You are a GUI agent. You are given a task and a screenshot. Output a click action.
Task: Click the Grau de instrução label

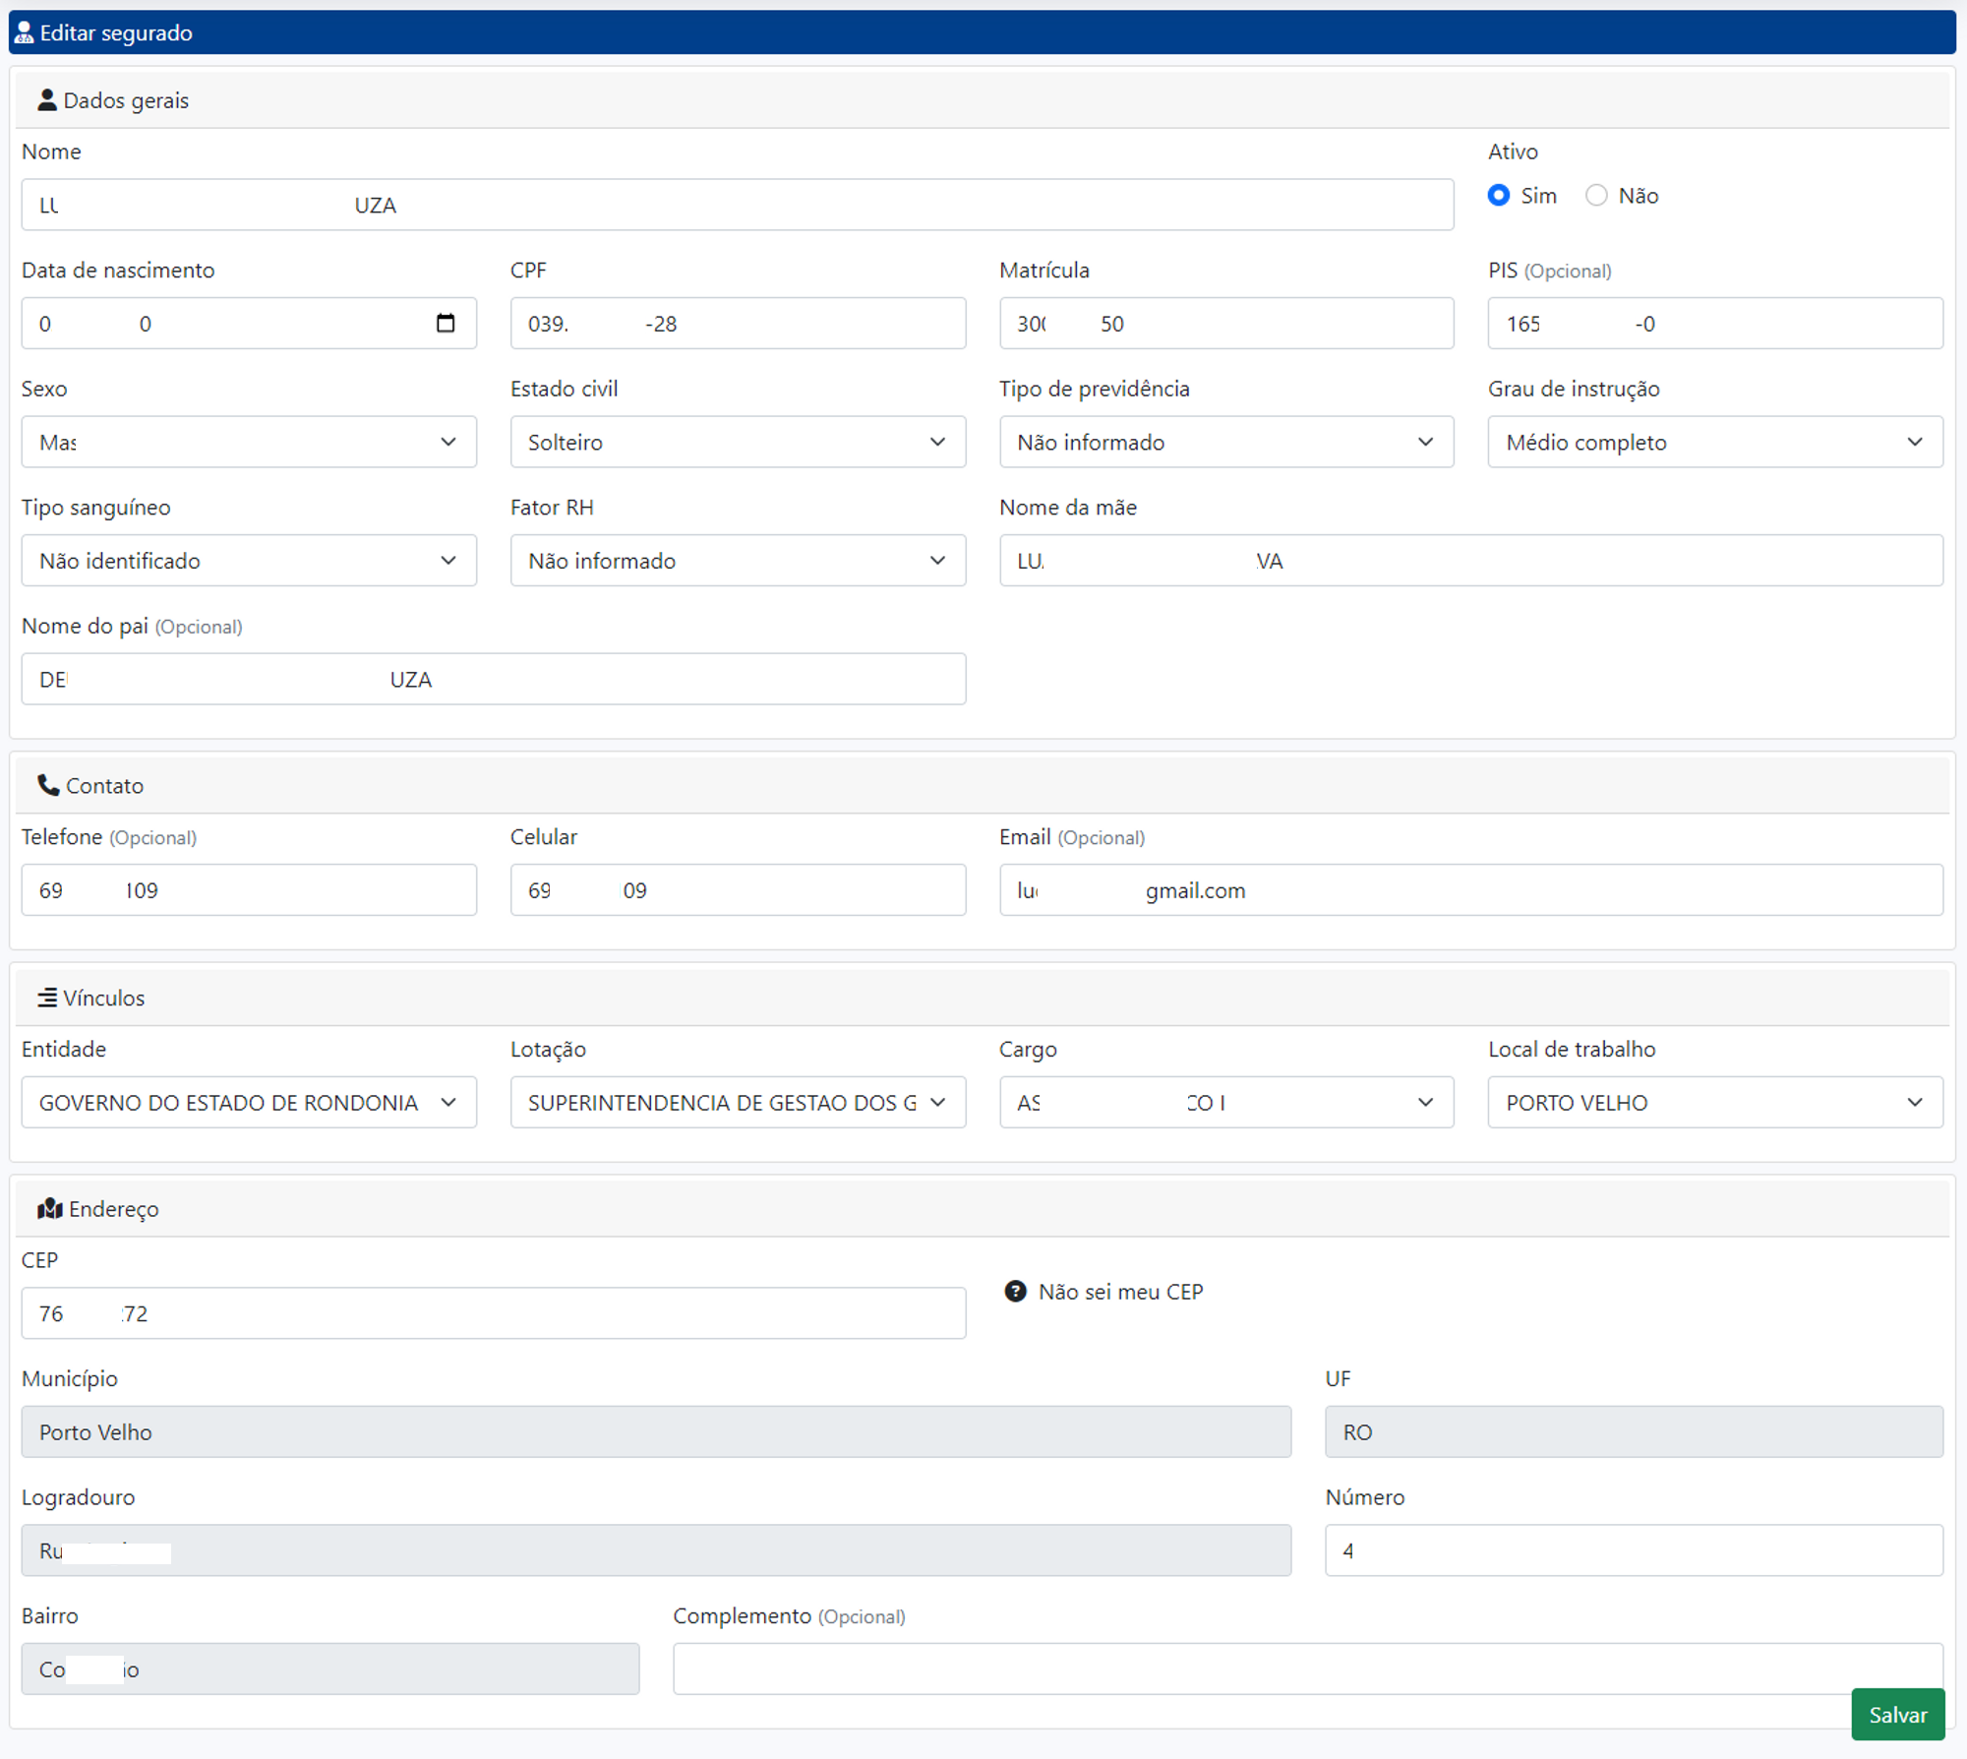tap(1574, 389)
